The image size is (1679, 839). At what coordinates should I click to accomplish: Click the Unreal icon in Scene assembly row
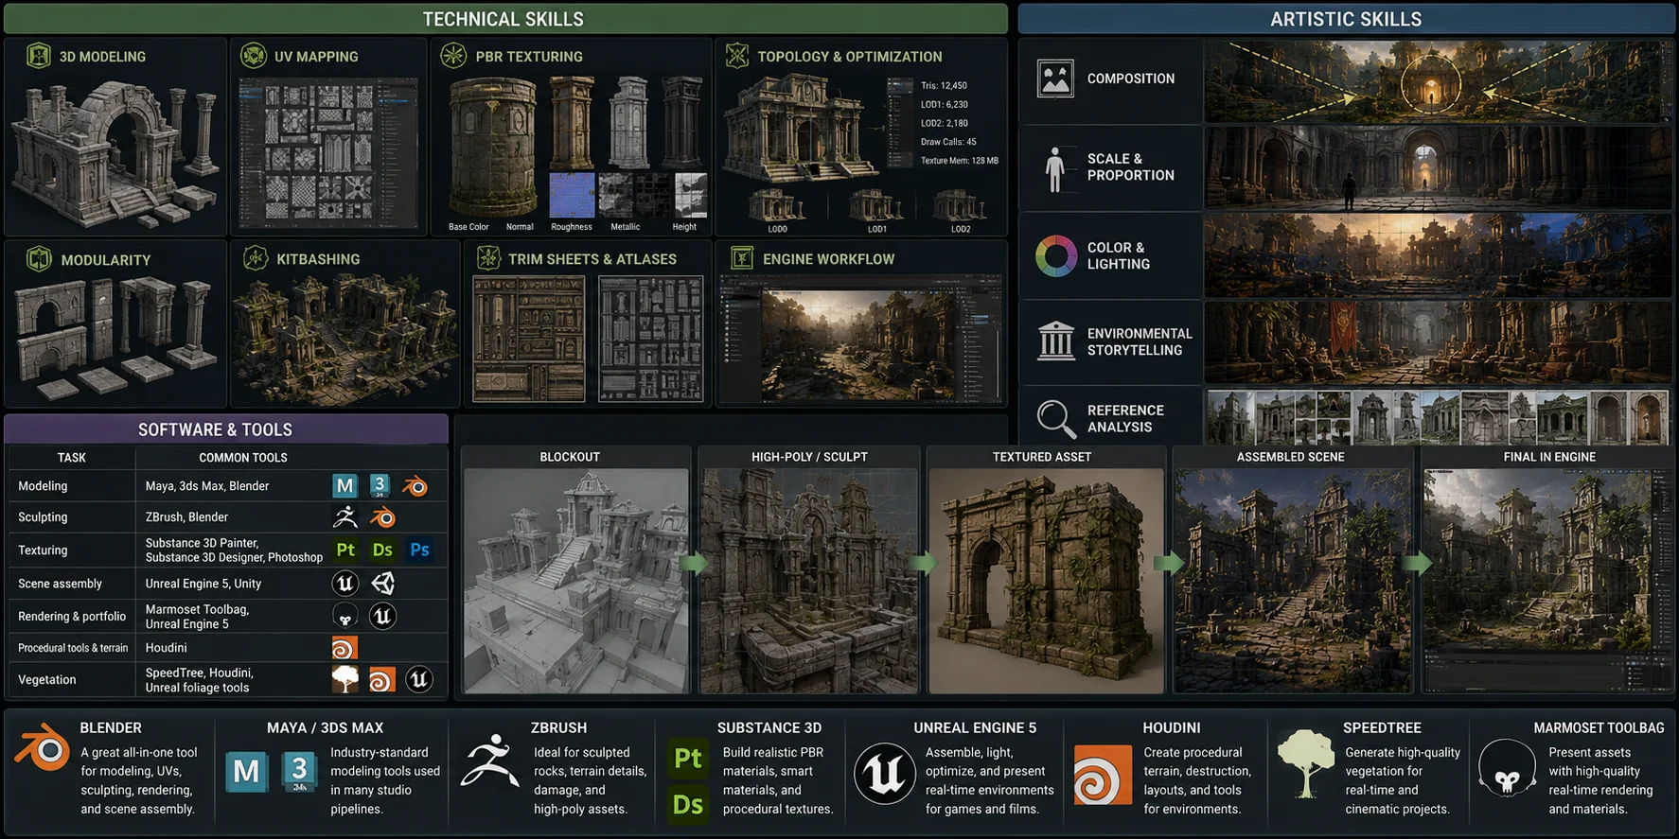(x=345, y=583)
